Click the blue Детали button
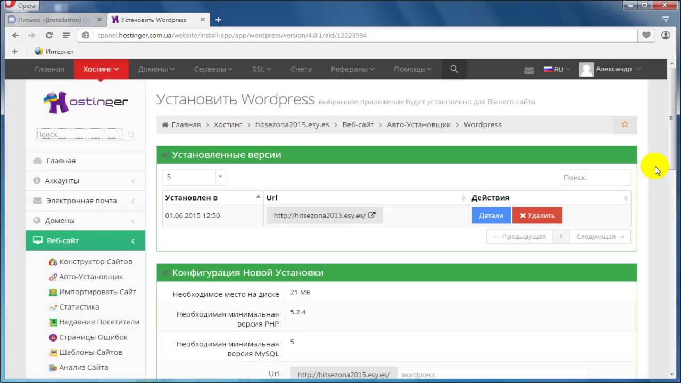 pos(491,215)
